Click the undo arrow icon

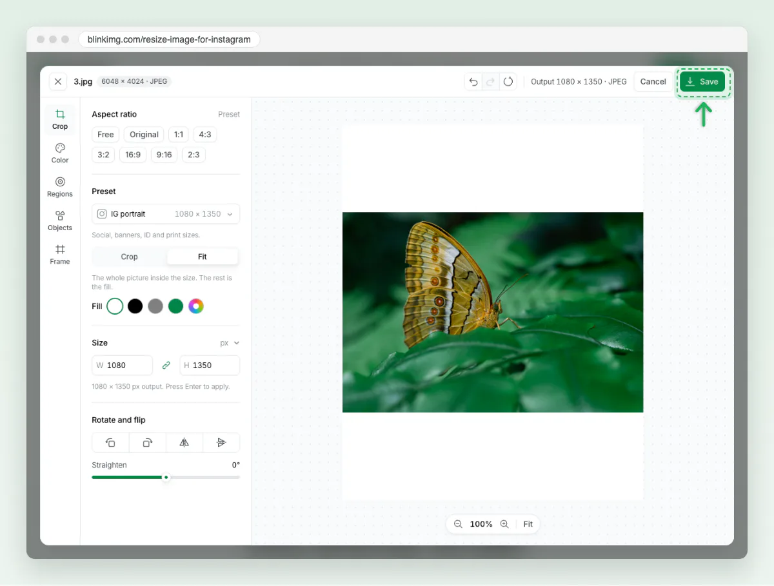(x=473, y=82)
